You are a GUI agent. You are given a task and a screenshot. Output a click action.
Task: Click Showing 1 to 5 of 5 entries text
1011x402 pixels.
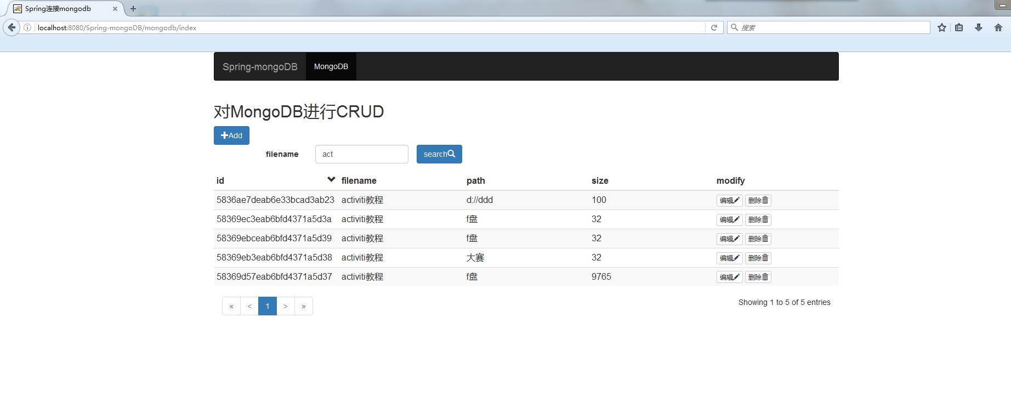(785, 302)
